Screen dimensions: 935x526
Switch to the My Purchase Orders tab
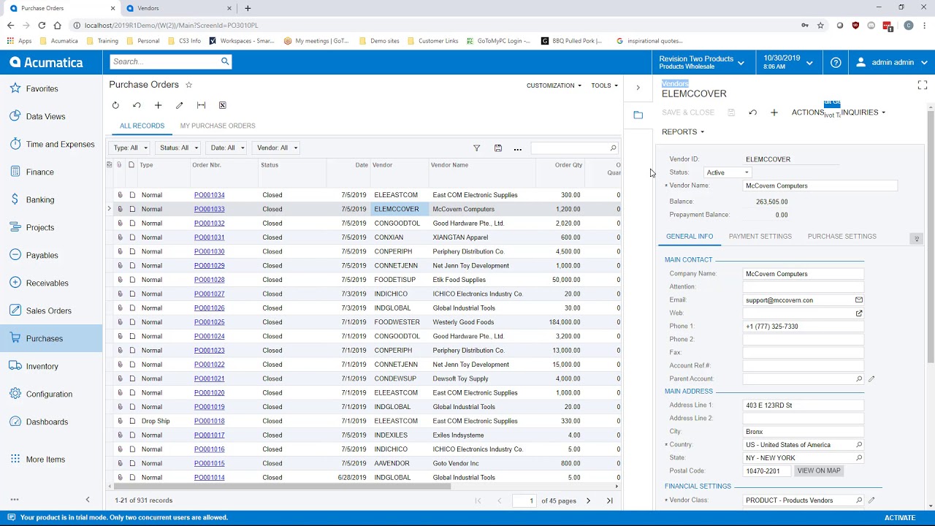(218, 126)
